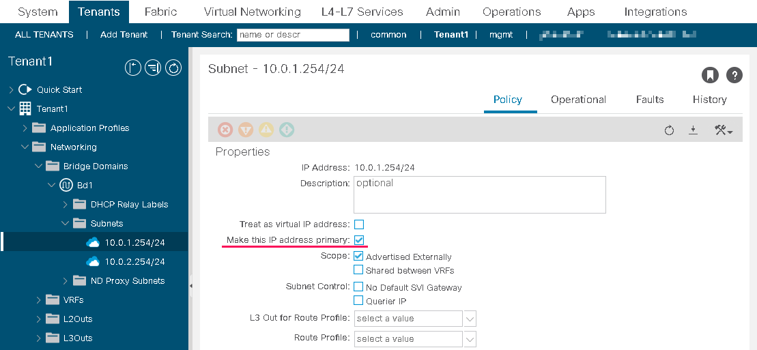Click the Add Tenant link
The width and height of the screenshot is (757, 350).
[124, 35]
